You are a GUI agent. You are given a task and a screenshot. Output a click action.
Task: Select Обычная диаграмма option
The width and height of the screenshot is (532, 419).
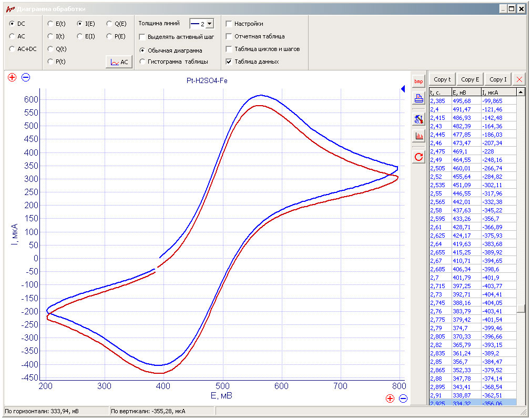pyautogui.click(x=142, y=50)
